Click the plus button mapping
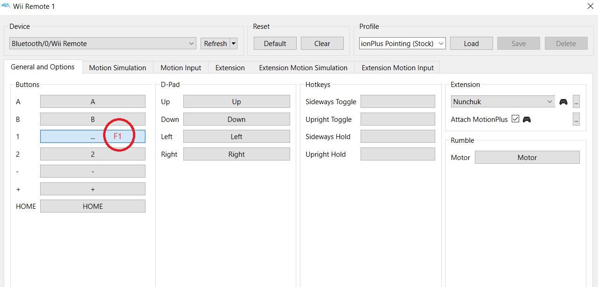 point(93,189)
